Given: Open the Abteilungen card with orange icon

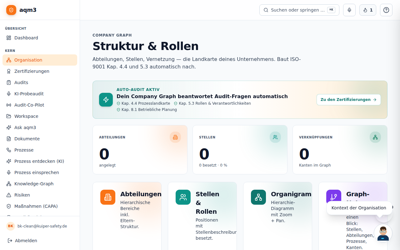Looking at the screenshot, I should (127, 216).
